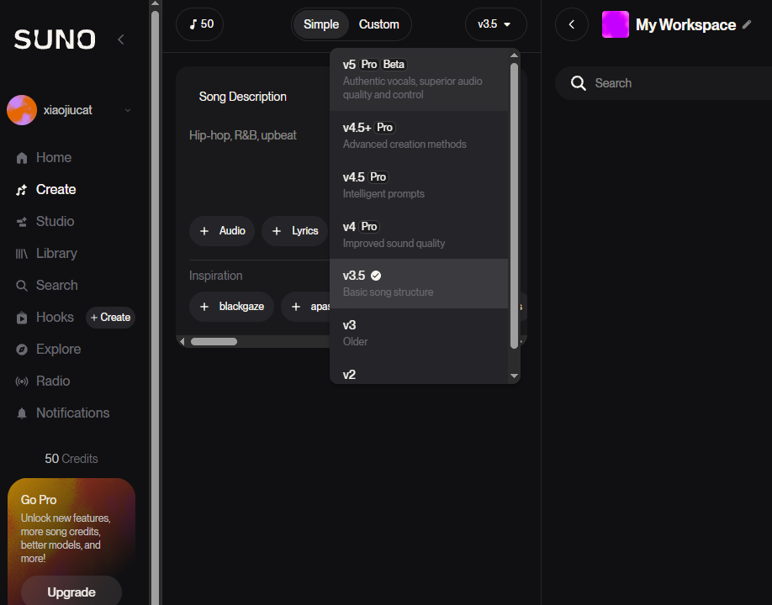Screen dimensions: 772x605
Task: Open Notifications bell in sidebar
Action: tap(22, 413)
